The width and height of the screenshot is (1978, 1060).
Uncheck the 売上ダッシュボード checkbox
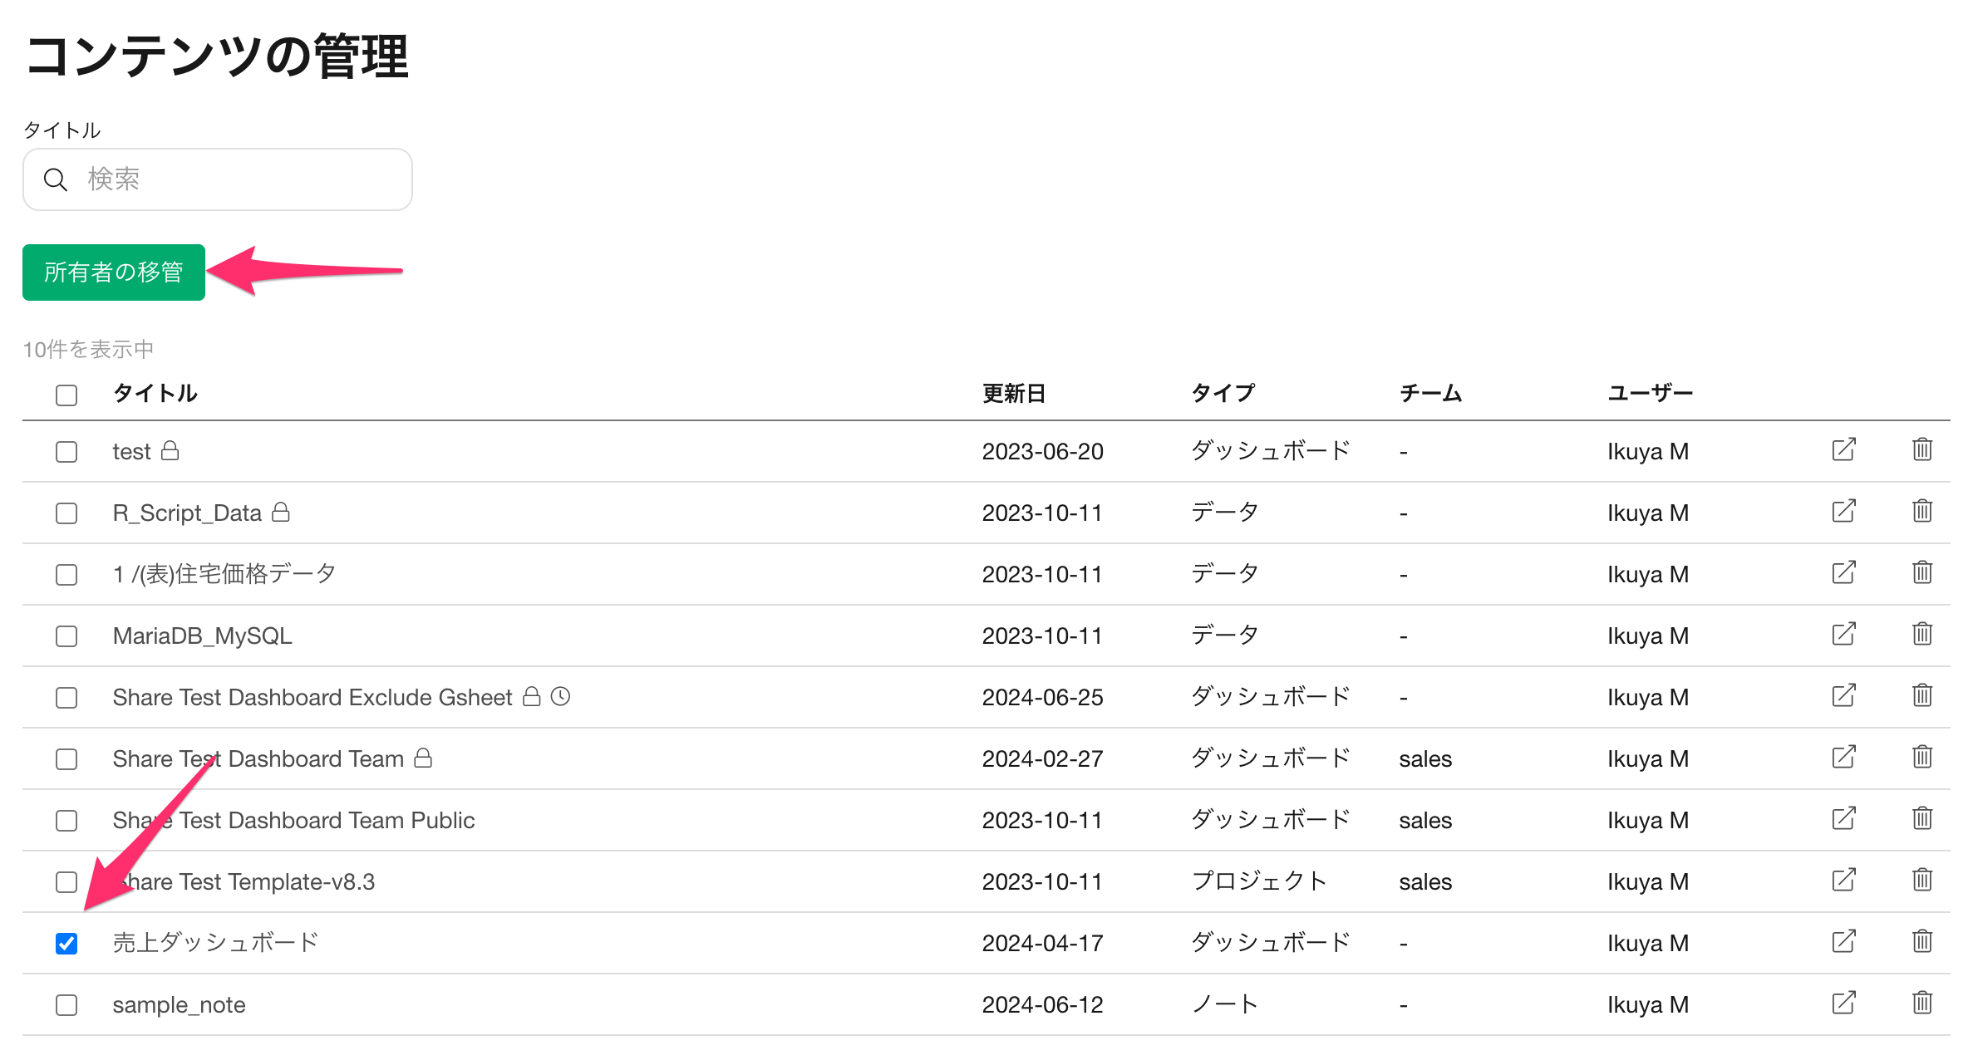[x=66, y=944]
